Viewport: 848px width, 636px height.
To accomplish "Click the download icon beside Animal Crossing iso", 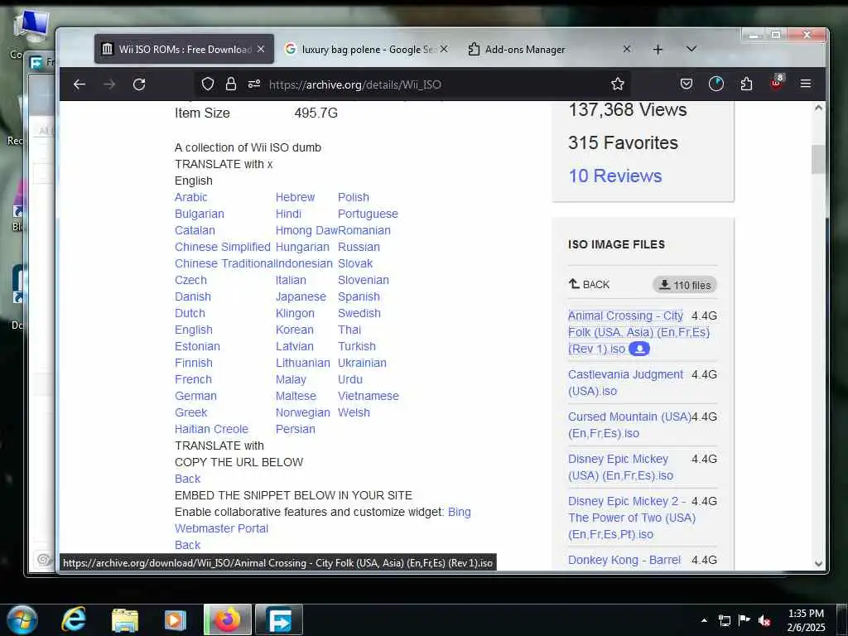I will 639,349.
